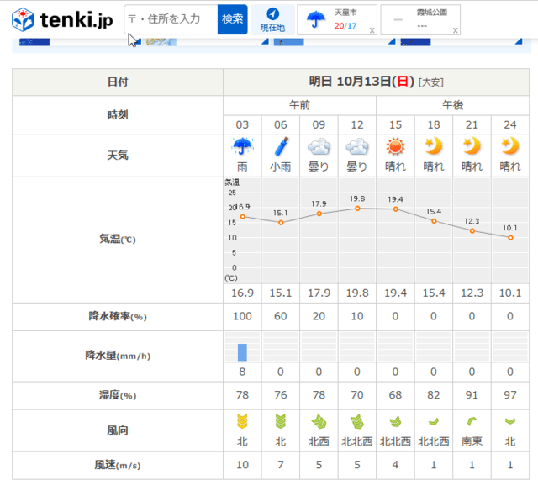This screenshot has width=538, height=491.
Task: Click the rain umbrella icon at 03
Action: point(242,146)
